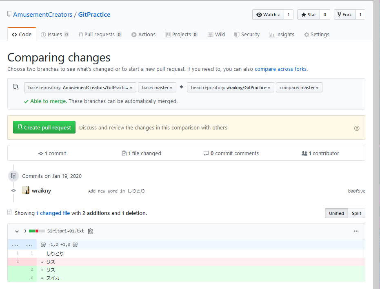Fork the GitPractice repository

(344, 15)
